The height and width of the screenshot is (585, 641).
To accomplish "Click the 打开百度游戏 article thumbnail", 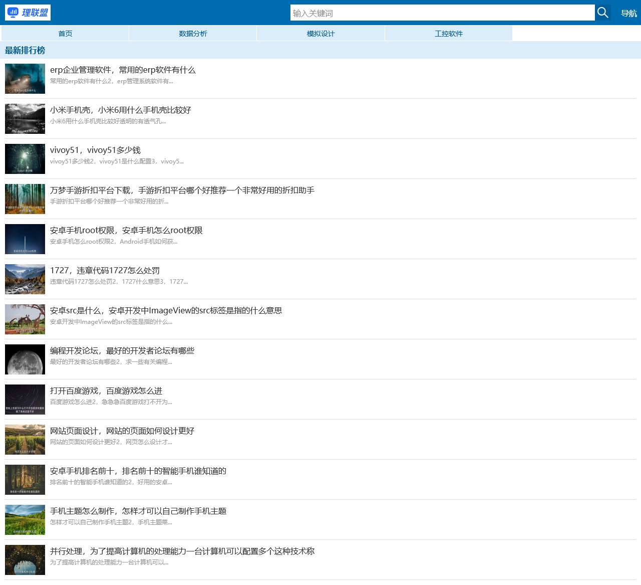I will 25,400.
